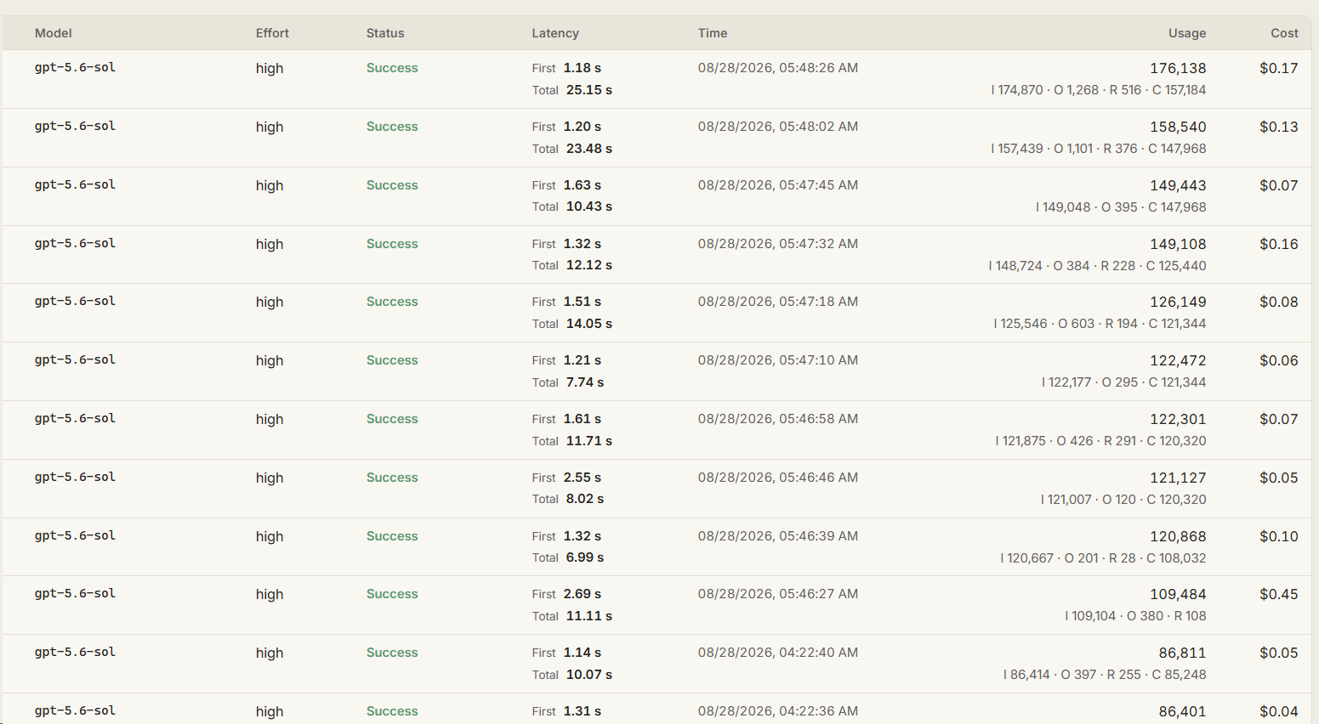The image size is (1319, 724).
Task: Click the total latency 12.12 s
Action: [x=589, y=265]
